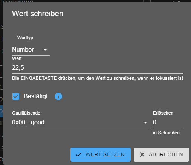
Task: Toggle the Bestätigt checkbox
Action: click(x=16, y=96)
